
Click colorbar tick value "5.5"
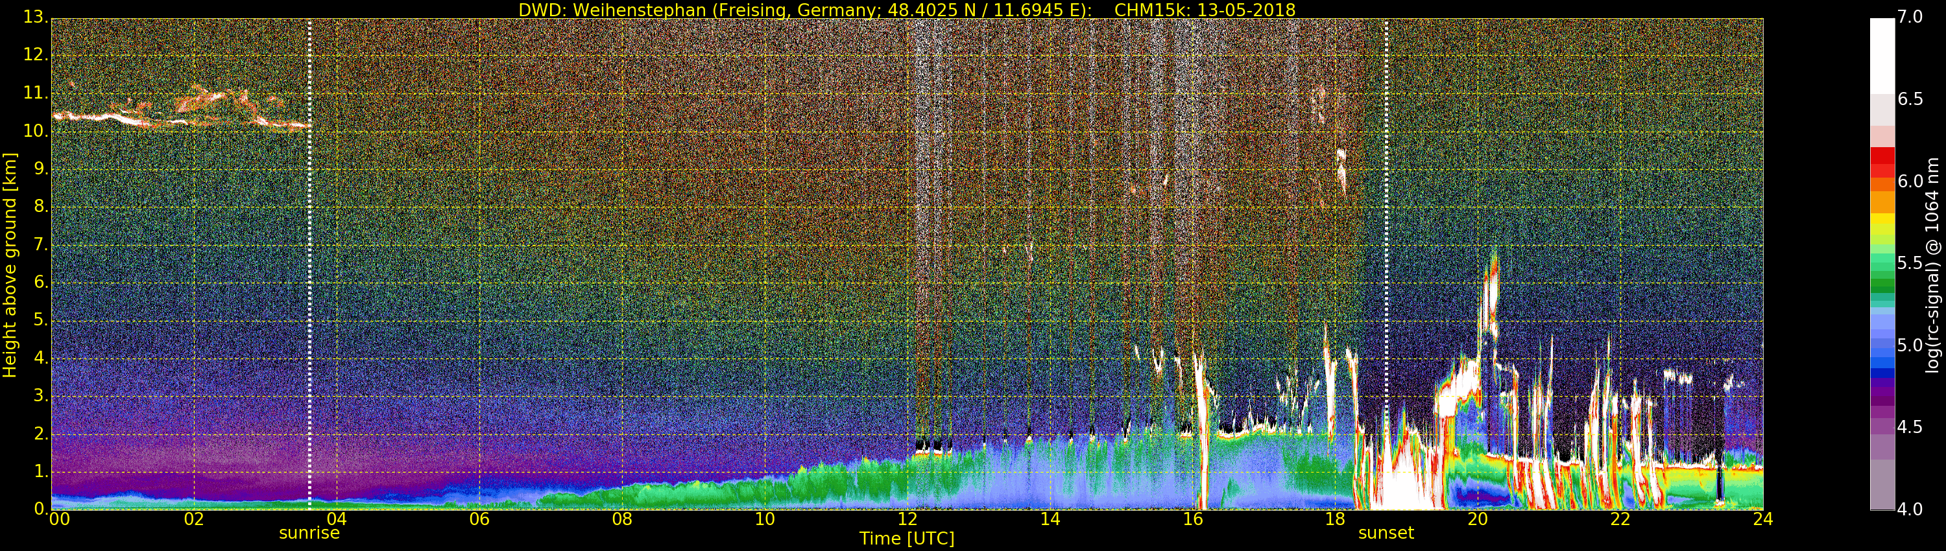coord(1910,263)
